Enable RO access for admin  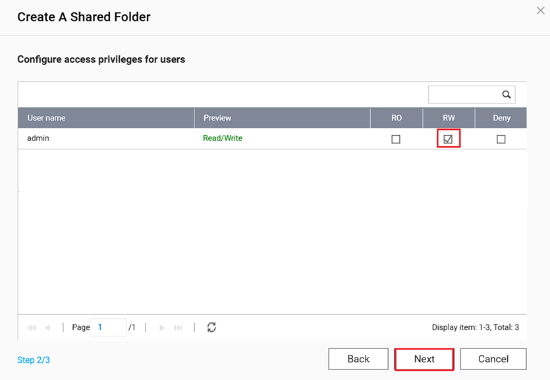click(x=396, y=139)
